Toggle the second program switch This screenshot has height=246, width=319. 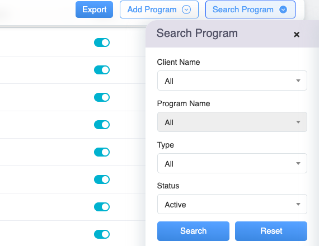click(x=102, y=70)
